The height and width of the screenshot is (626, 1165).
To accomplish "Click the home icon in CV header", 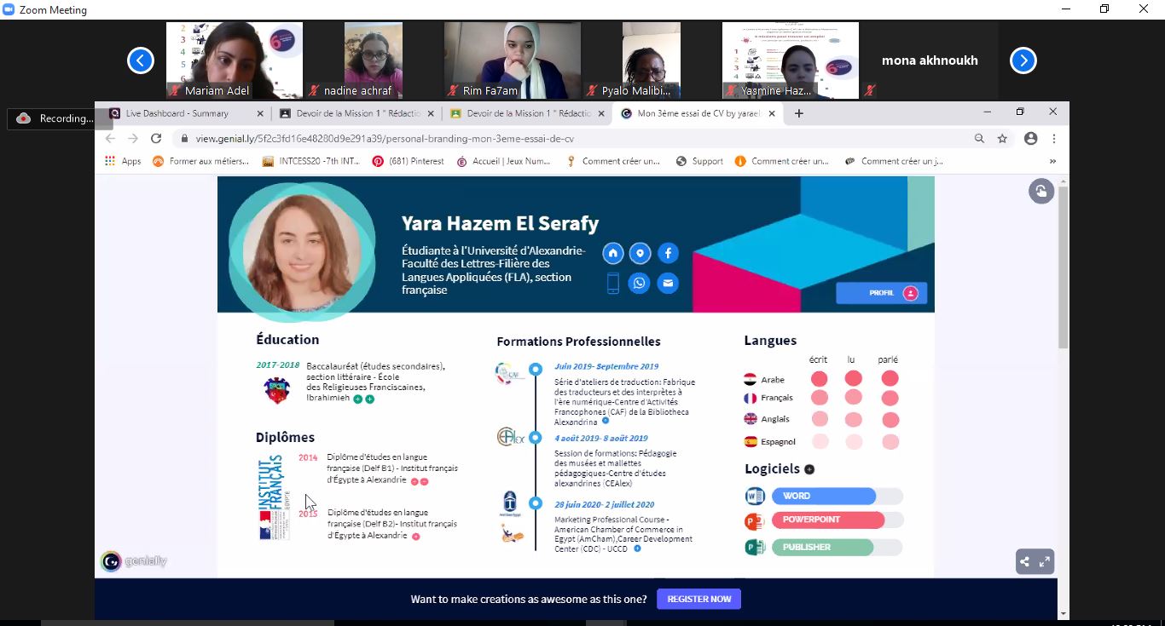I will tap(612, 253).
